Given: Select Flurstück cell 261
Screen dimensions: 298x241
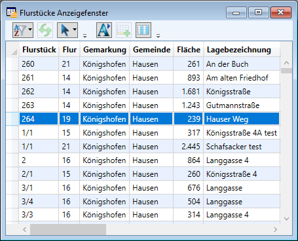Looking at the screenshot, I should [x=39, y=78].
